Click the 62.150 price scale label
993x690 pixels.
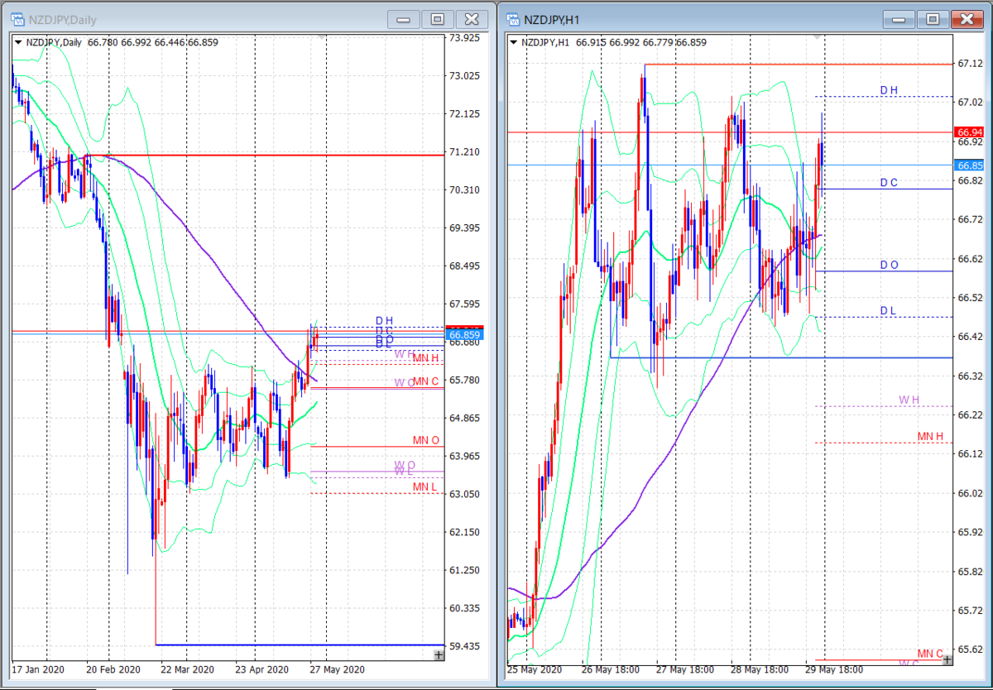click(464, 532)
